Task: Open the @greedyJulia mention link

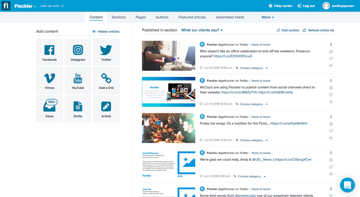Action: coord(245,195)
